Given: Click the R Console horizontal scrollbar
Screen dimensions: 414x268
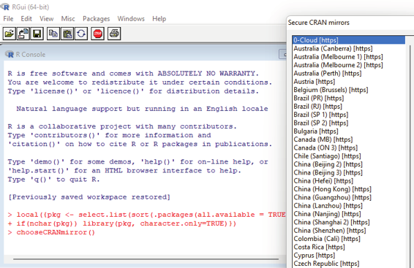Looking at the screenshot, I should pos(146,259).
